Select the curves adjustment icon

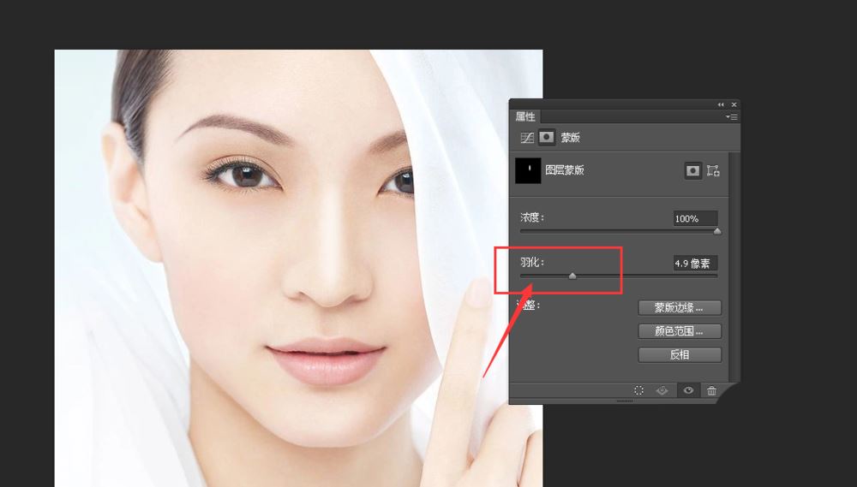click(527, 138)
